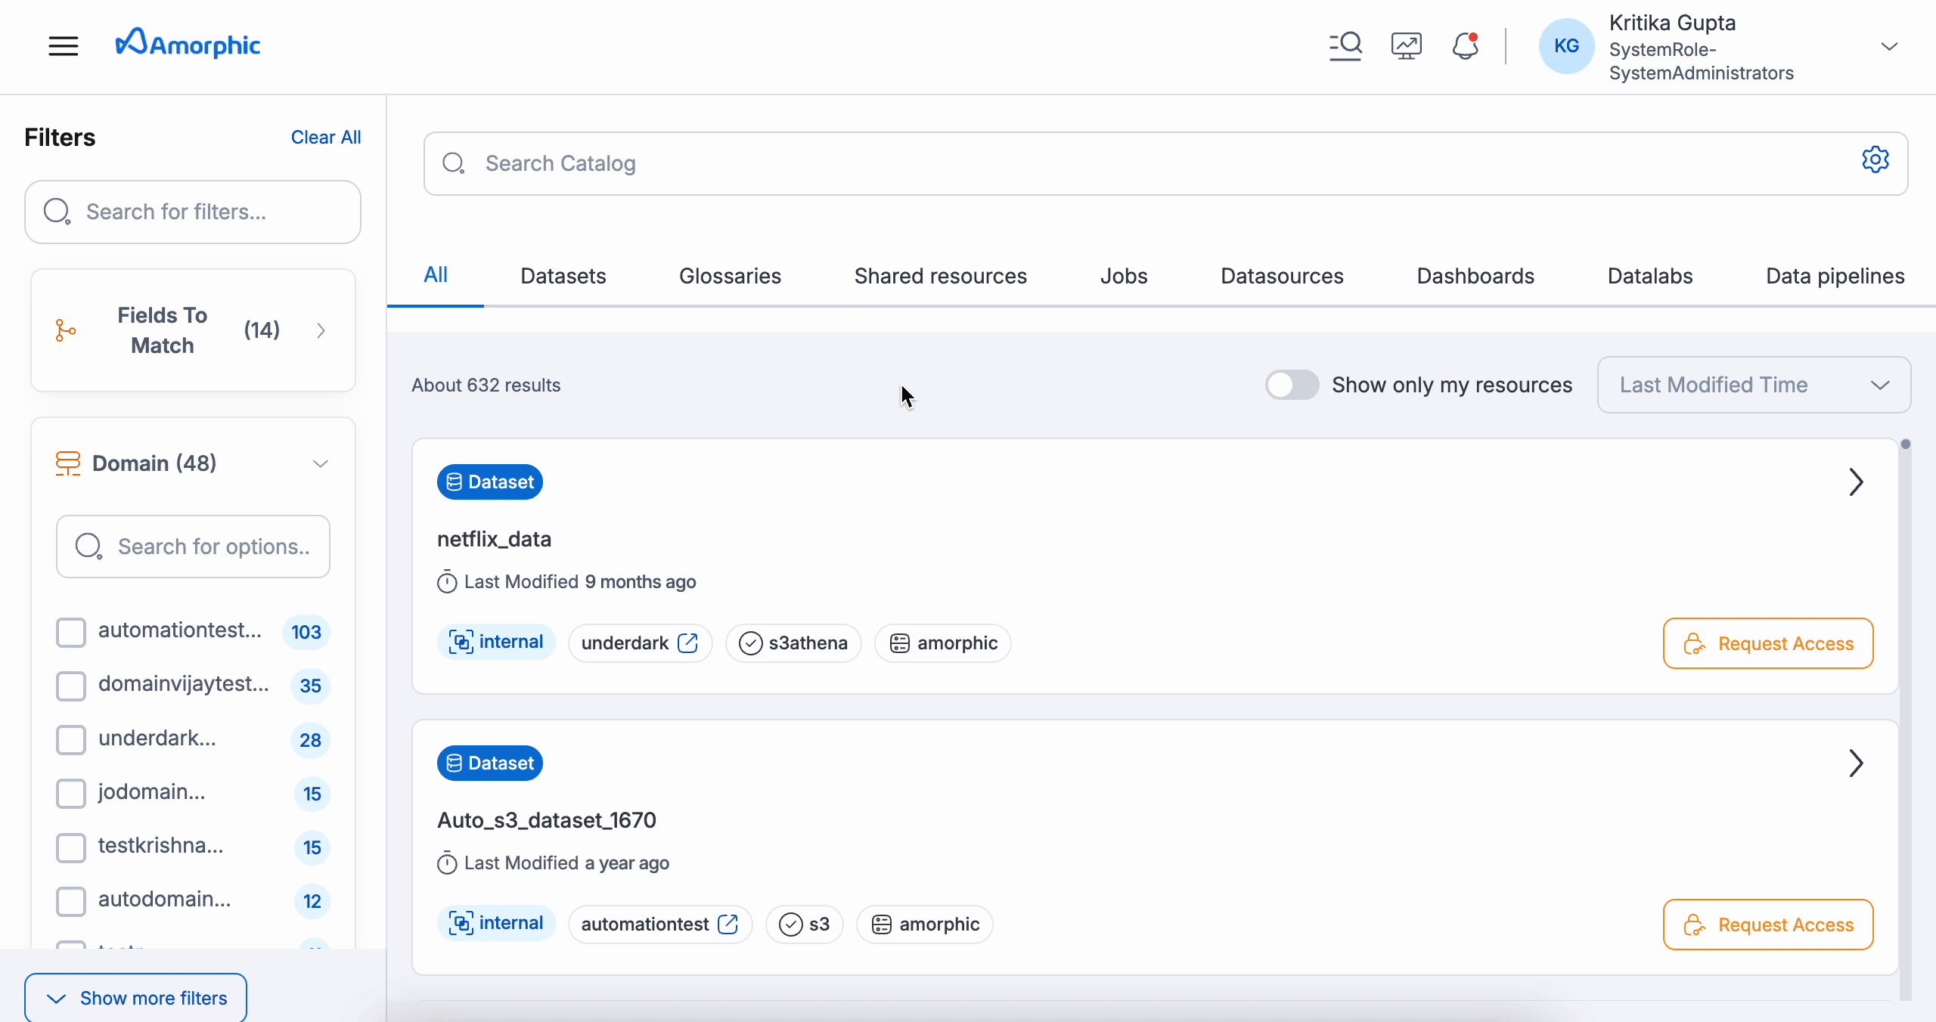Click the Amorphic logo
This screenshot has height=1022, width=1936.
pos(188,43)
